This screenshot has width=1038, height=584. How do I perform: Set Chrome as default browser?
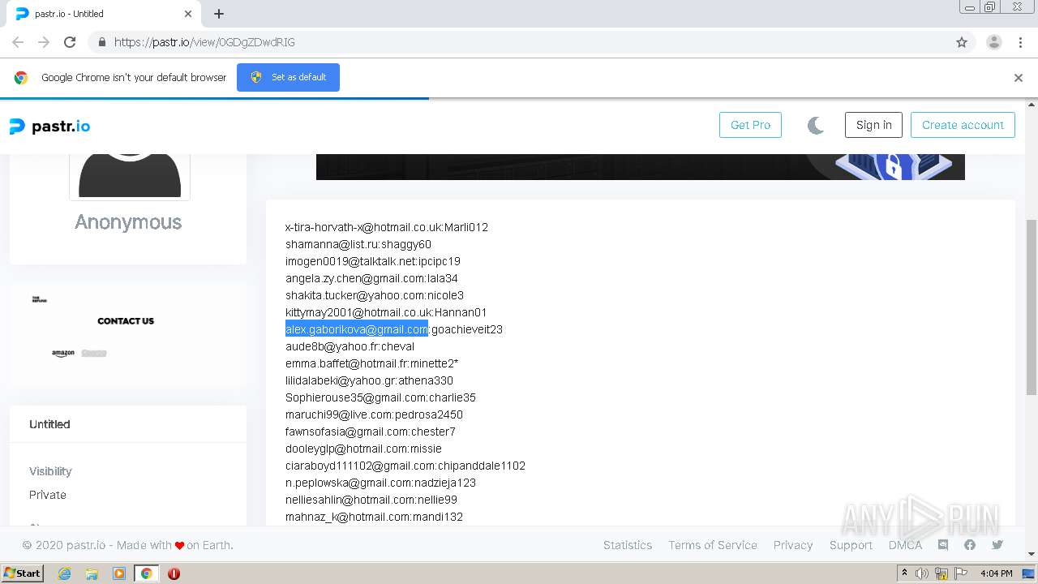(288, 77)
